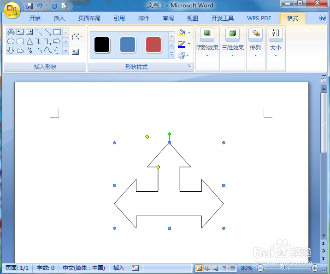The image size is (330, 274).
Task: Save the document via quick access toolbar
Action: [x=29, y=6]
